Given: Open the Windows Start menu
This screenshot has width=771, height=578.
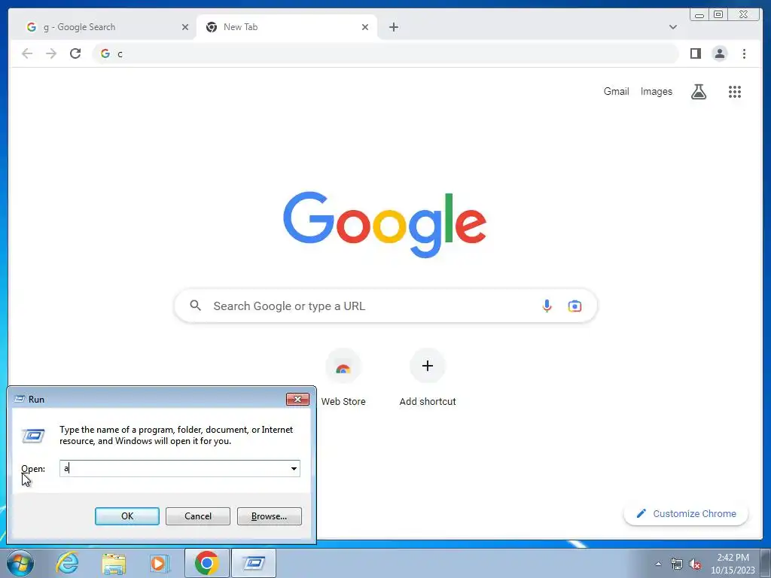Looking at the screenshot, I should (x=20, y=563).
